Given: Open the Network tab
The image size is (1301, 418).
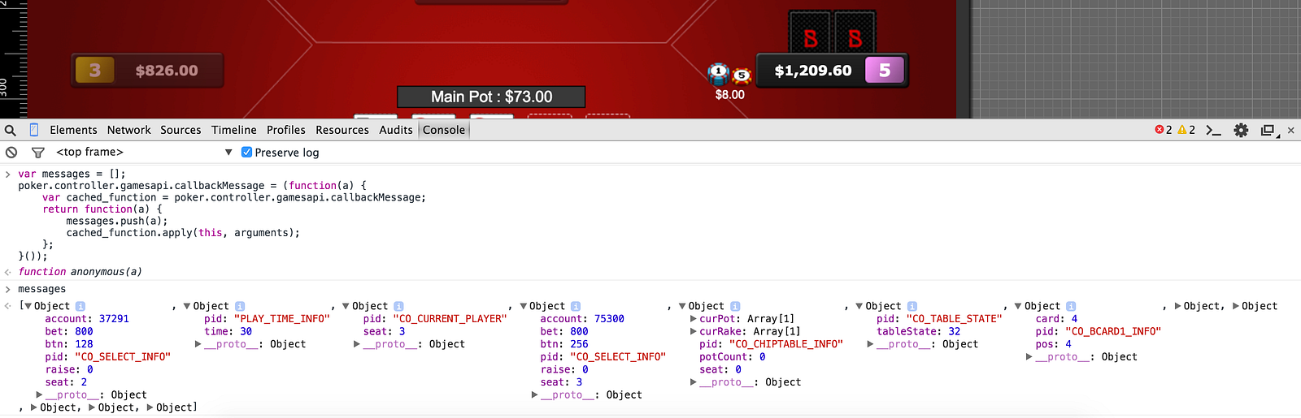Looking at the screenshot, I should [128, 130].
